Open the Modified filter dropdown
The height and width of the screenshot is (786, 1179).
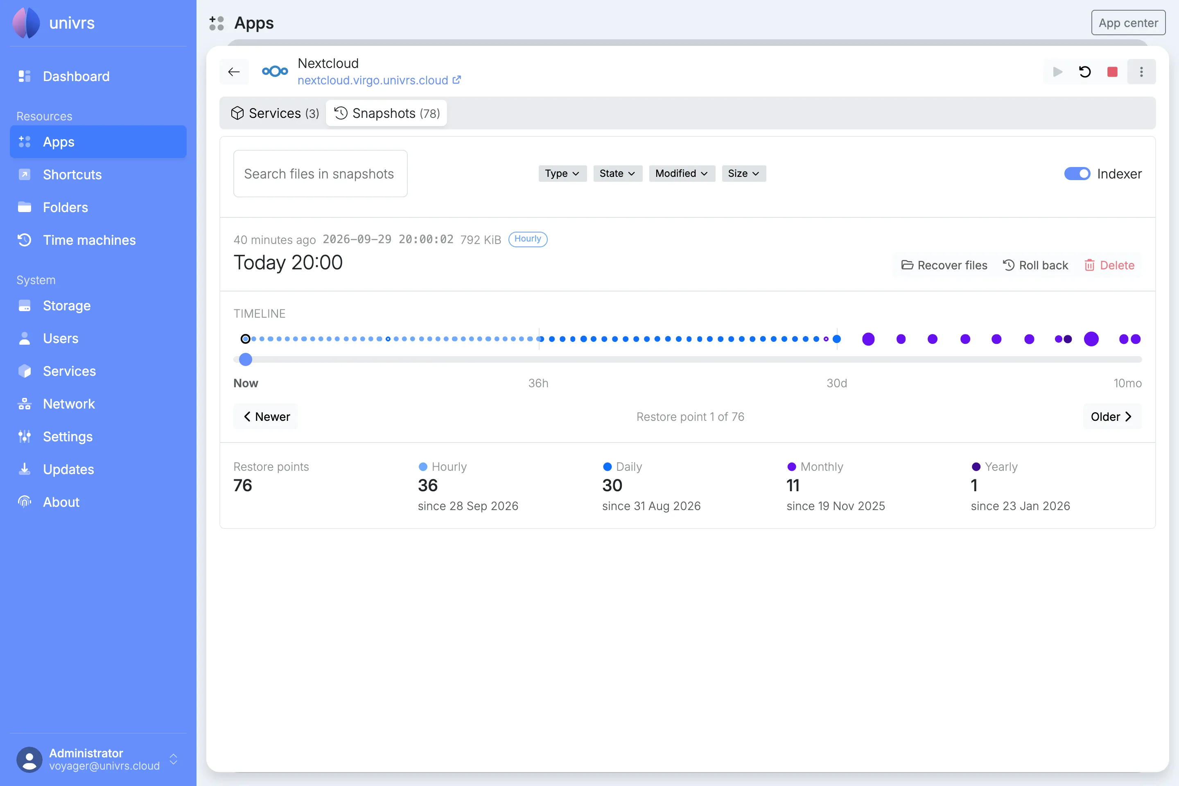[x=682, y=174]
